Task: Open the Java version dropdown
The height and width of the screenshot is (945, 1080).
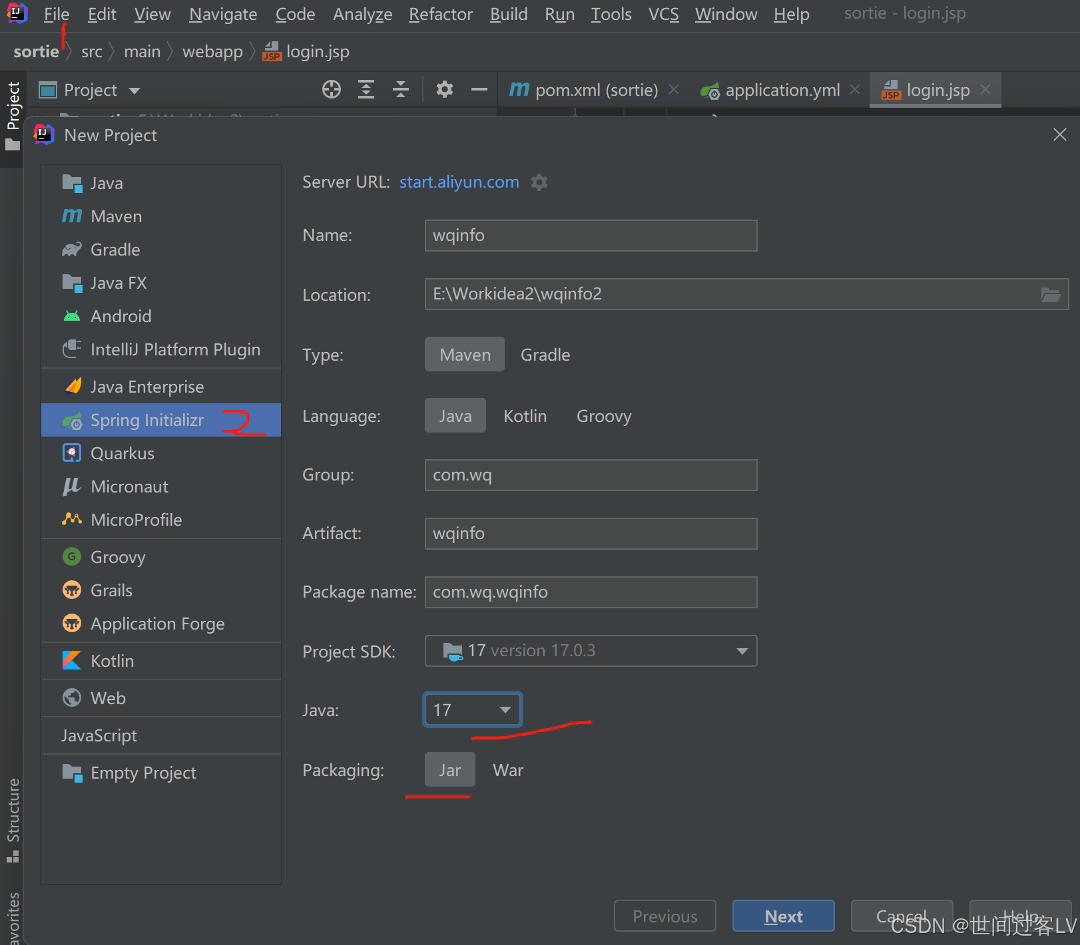Action: coord(473,710)
